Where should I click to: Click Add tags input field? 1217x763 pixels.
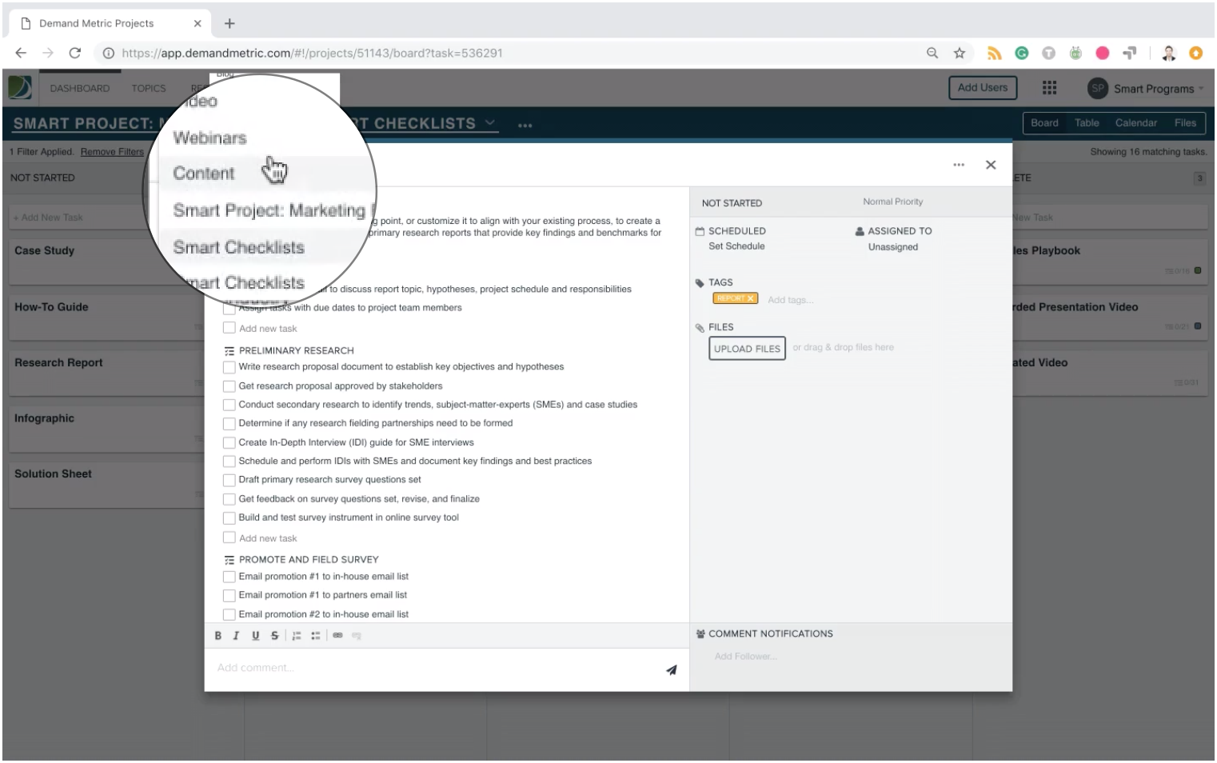[x=790, y=300]
